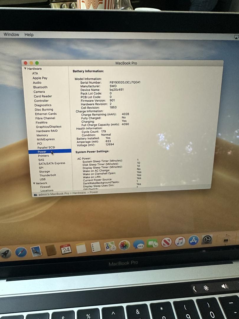Image resolution: width=239 pixels, height=319 pixels.
Task: Click the Full Charge Capacity value 4090
Action: tap(125, 124)
